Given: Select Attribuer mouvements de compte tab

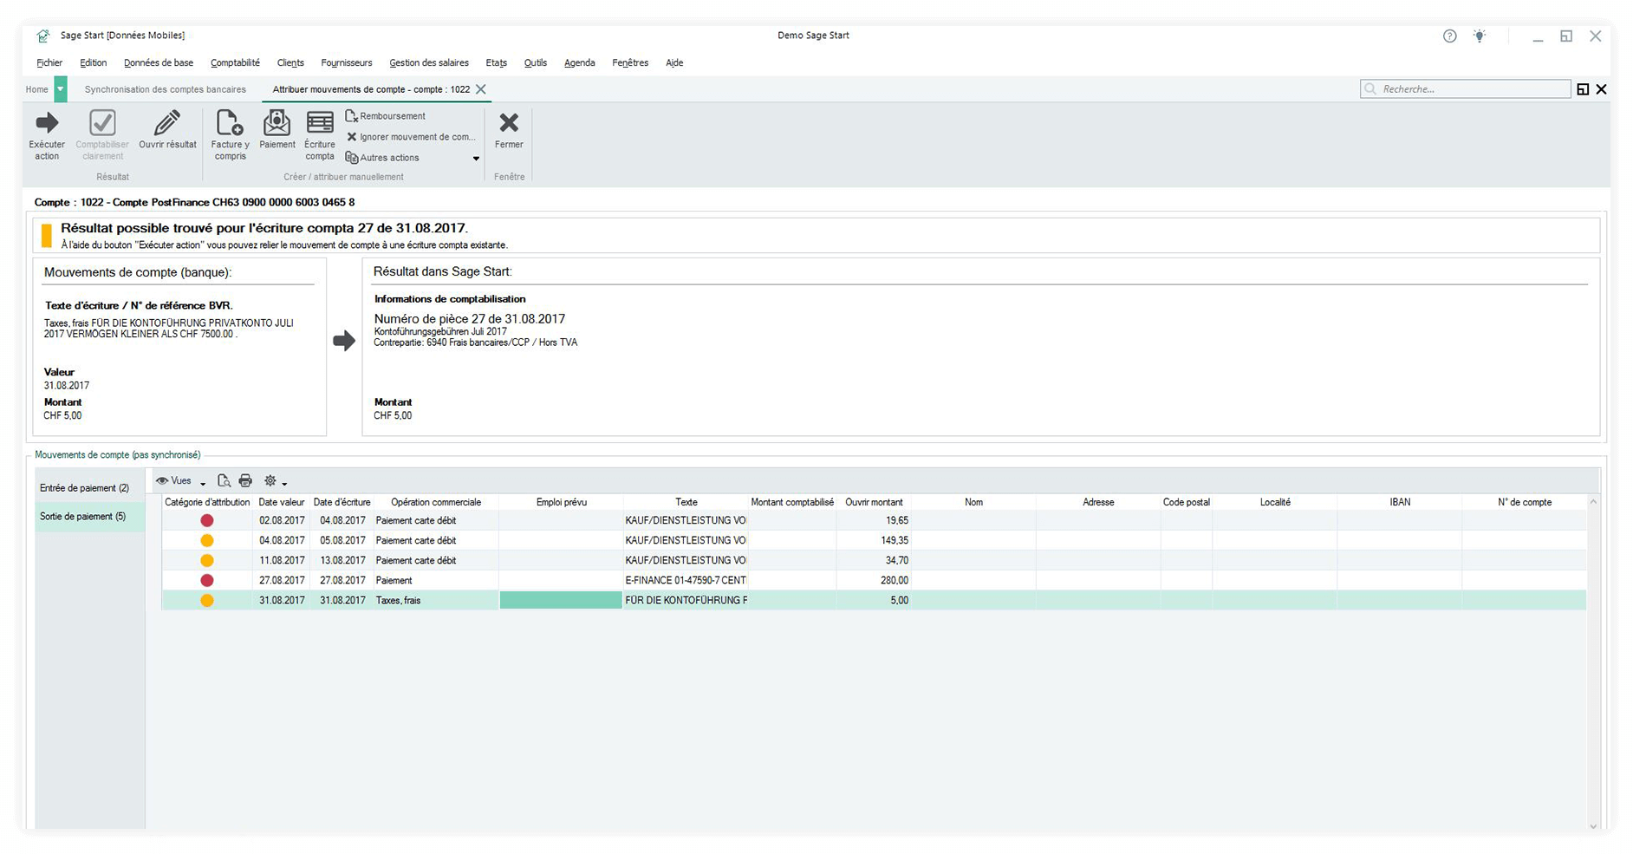Looking at the screenshot, I should pos(371,89).
